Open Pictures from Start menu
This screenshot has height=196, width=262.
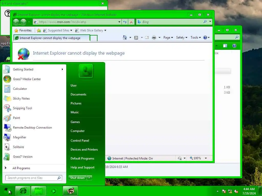(76, 103)
